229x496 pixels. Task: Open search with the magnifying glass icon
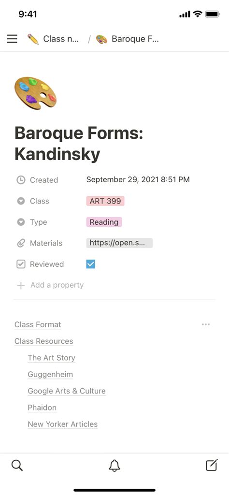(17, 466)
